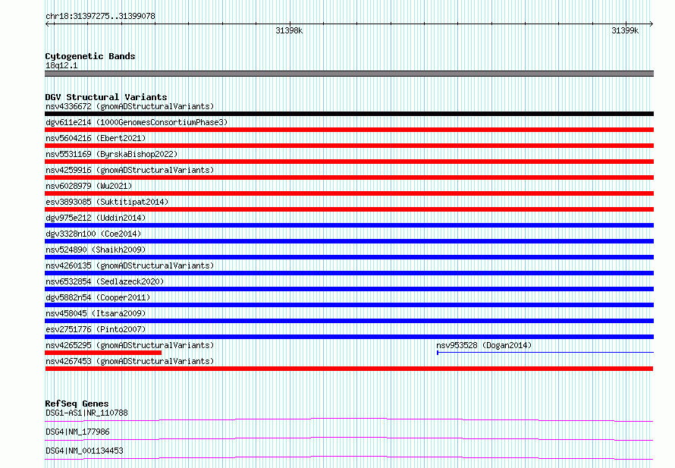
Task: Open the dgv5882n54 Cooper2011 label
Action: pos(98,297)
